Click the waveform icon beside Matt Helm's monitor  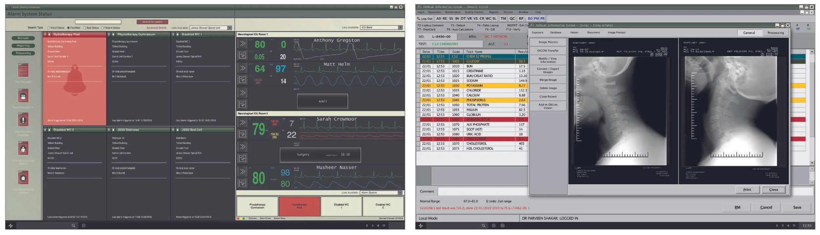(x=242, y=79)
